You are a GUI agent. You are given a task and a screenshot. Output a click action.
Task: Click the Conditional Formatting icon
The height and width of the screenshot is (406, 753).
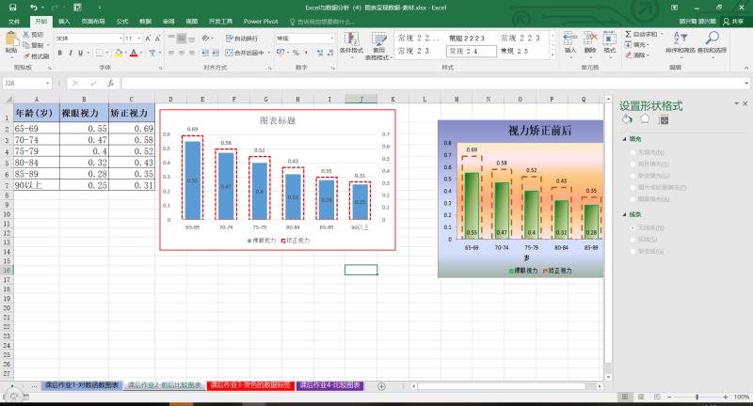351,39
